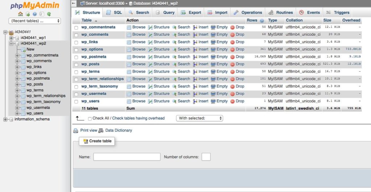Open Server: localhost:3306 breadcrumb link
Screen dimensions: 371x192
pos(105,3)
